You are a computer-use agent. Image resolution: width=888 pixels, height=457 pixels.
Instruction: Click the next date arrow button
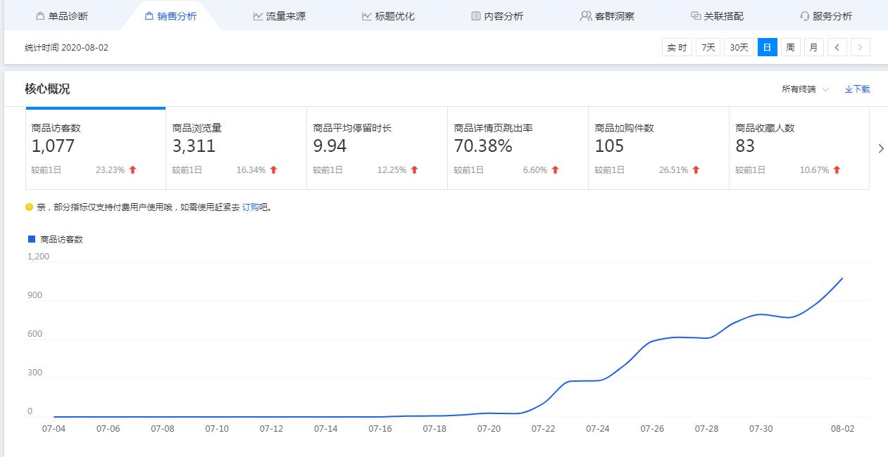click(860, 47)
